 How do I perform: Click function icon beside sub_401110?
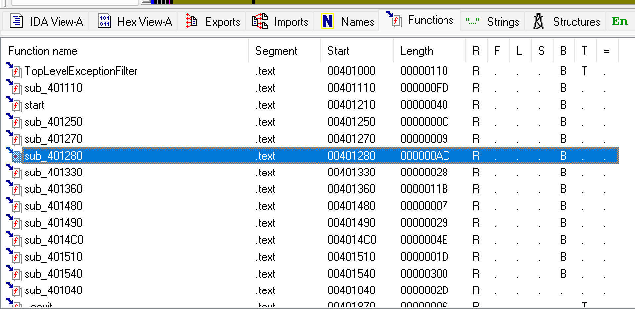pyautogui.click(x=14, y=87)
